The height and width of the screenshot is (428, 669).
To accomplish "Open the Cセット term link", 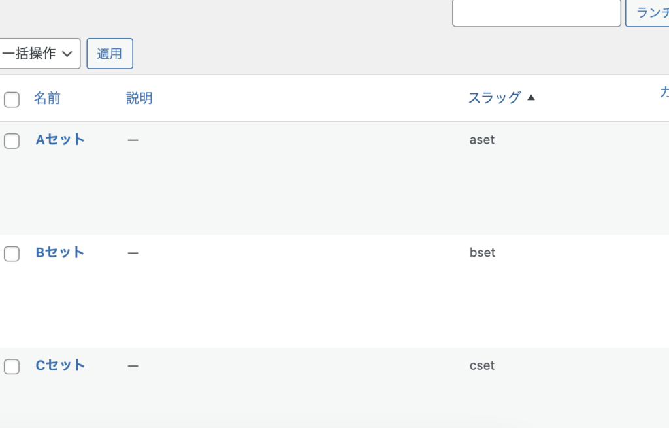I will [x=60, y=365].
